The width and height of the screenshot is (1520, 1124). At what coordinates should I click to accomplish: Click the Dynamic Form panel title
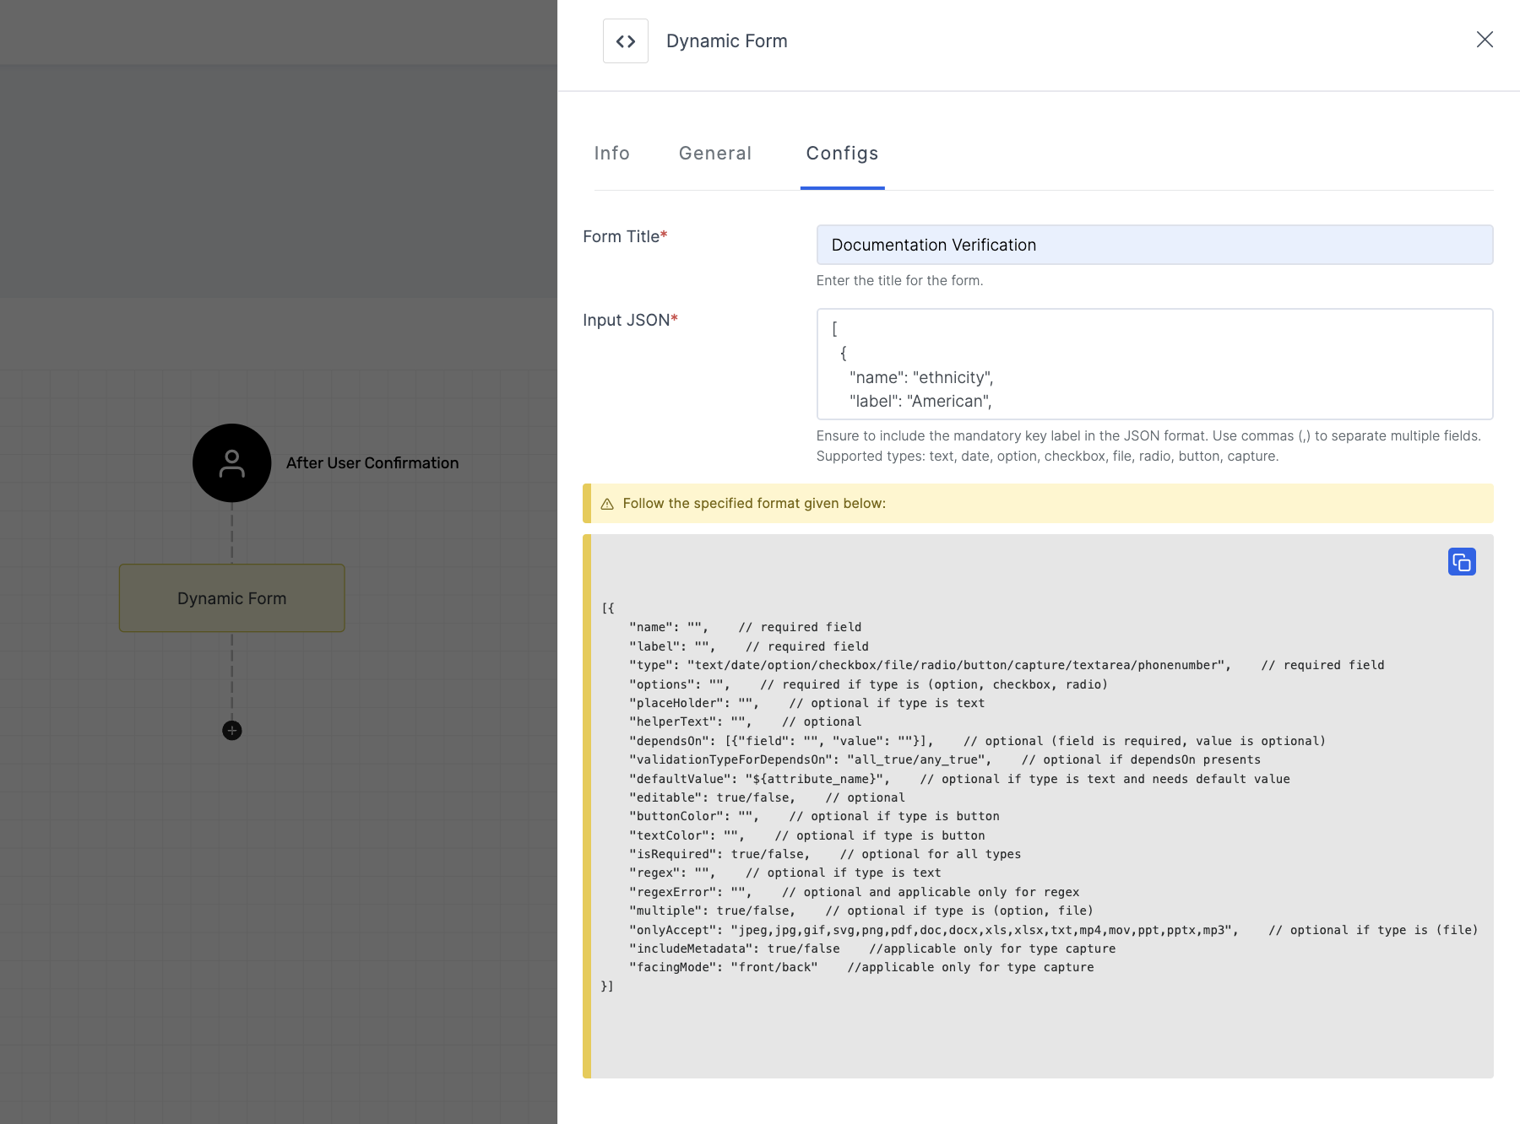727,41
